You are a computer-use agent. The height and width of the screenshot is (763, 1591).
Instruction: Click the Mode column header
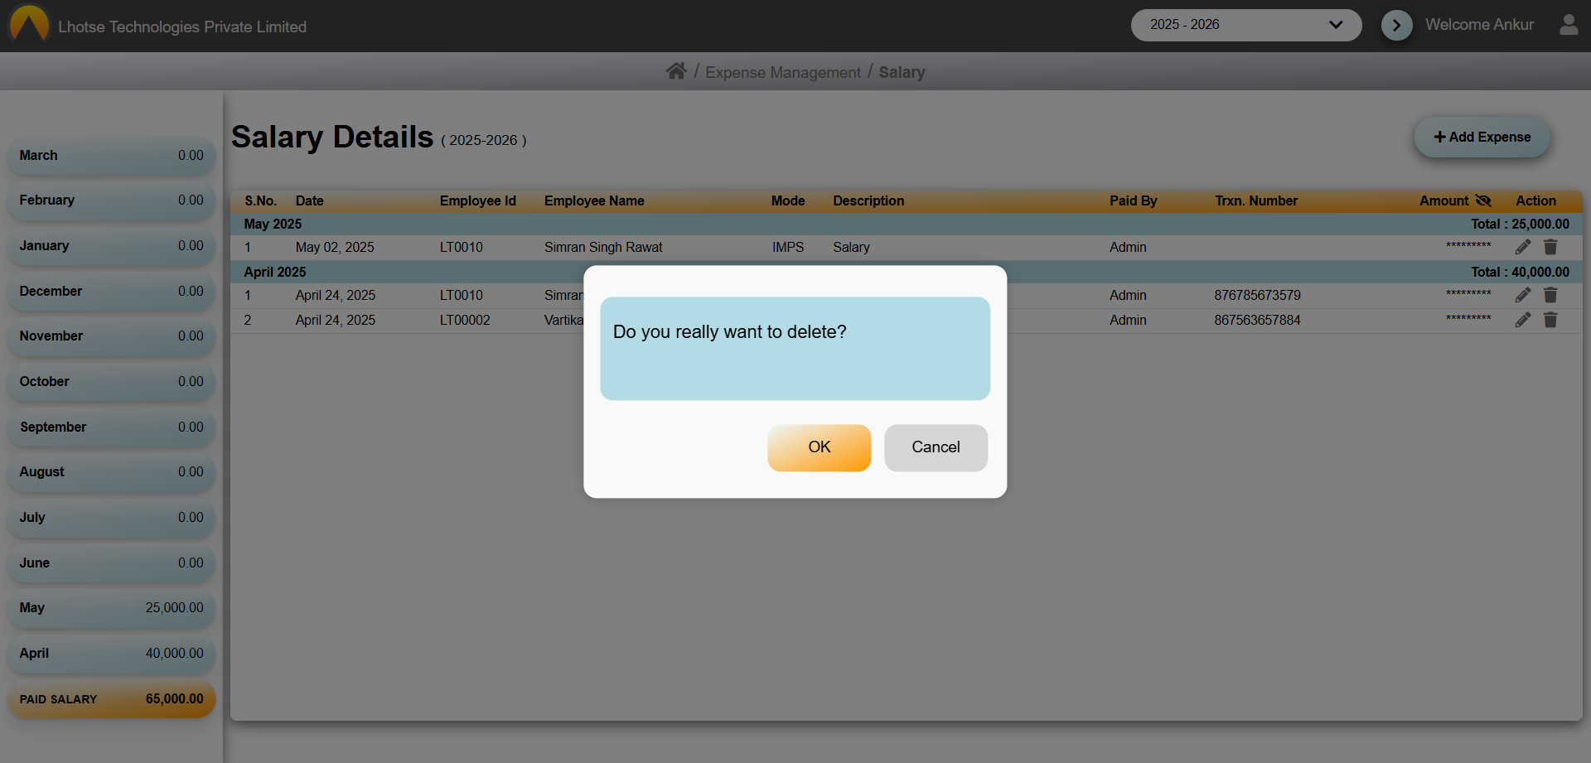click(788, 200)
